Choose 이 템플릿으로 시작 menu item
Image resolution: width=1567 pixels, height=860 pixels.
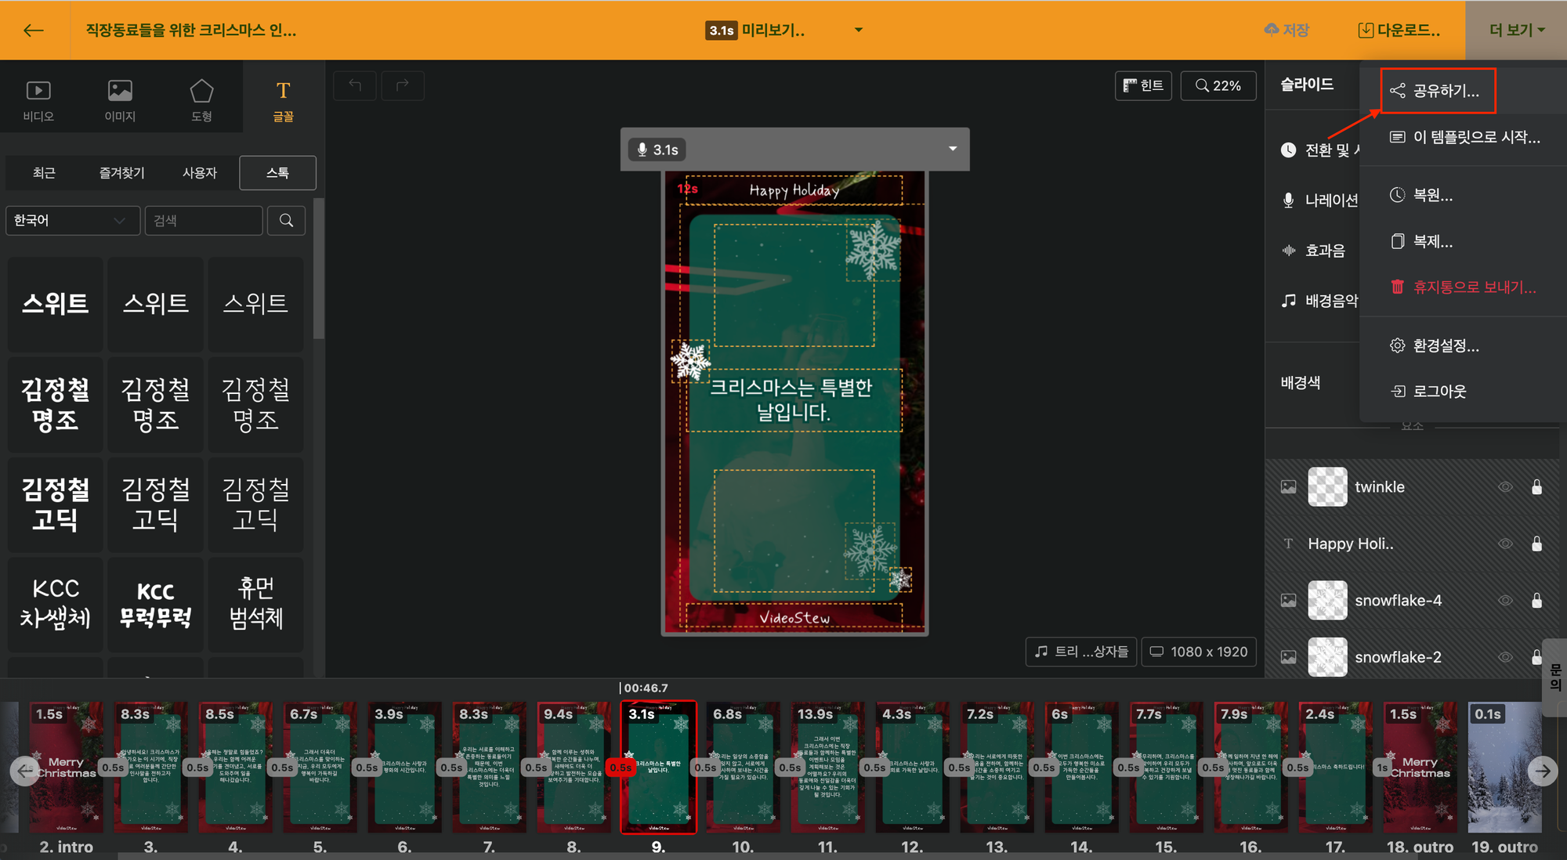pyautogui.click(x=1464, y=137)
